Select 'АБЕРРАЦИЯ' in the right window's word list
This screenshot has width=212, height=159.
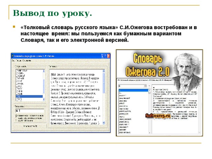[x=124, y=114]
